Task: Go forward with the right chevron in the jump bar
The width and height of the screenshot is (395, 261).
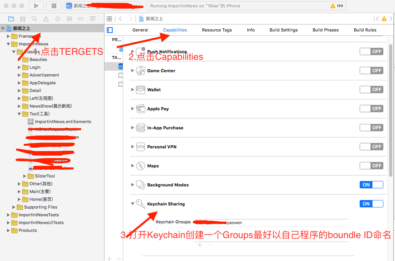Action: [131, 19]
